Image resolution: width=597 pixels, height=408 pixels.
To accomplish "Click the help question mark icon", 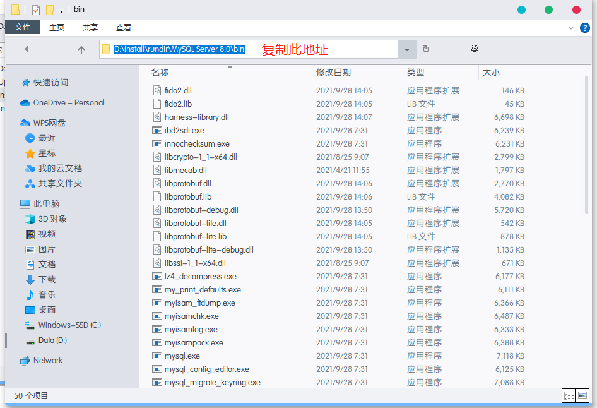I will pyautogui.click(x=584, y=28).
